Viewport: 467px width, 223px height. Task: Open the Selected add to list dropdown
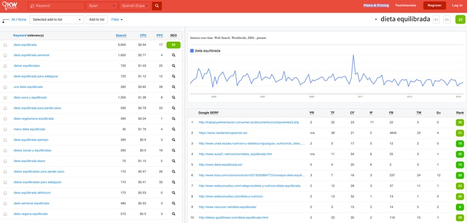click(57, 20)
